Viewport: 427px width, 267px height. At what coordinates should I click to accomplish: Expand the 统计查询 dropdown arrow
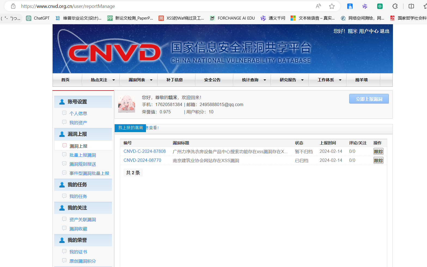[x=265, y=80]
